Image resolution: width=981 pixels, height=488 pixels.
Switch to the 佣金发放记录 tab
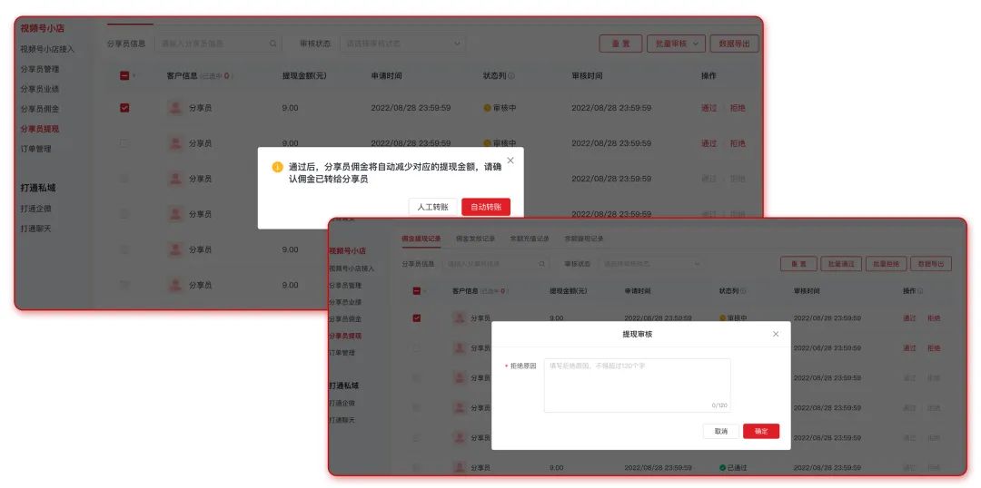pos(475,239)
